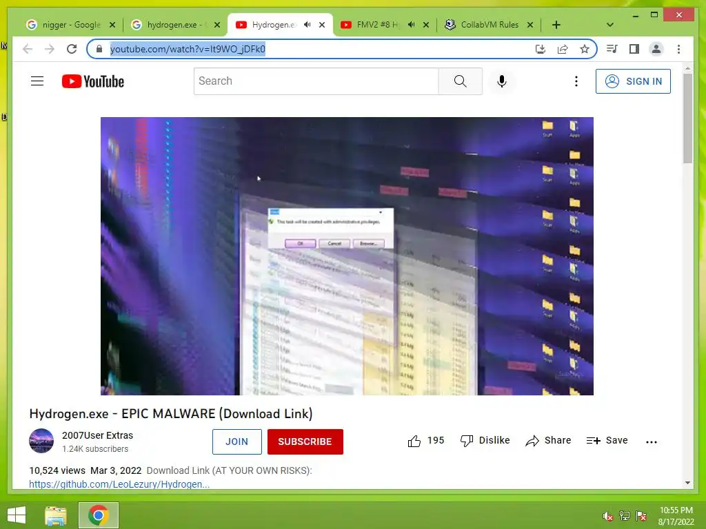Go to YouTube home via the logo
The image size is (706, 529).
[x=93, y=81]
